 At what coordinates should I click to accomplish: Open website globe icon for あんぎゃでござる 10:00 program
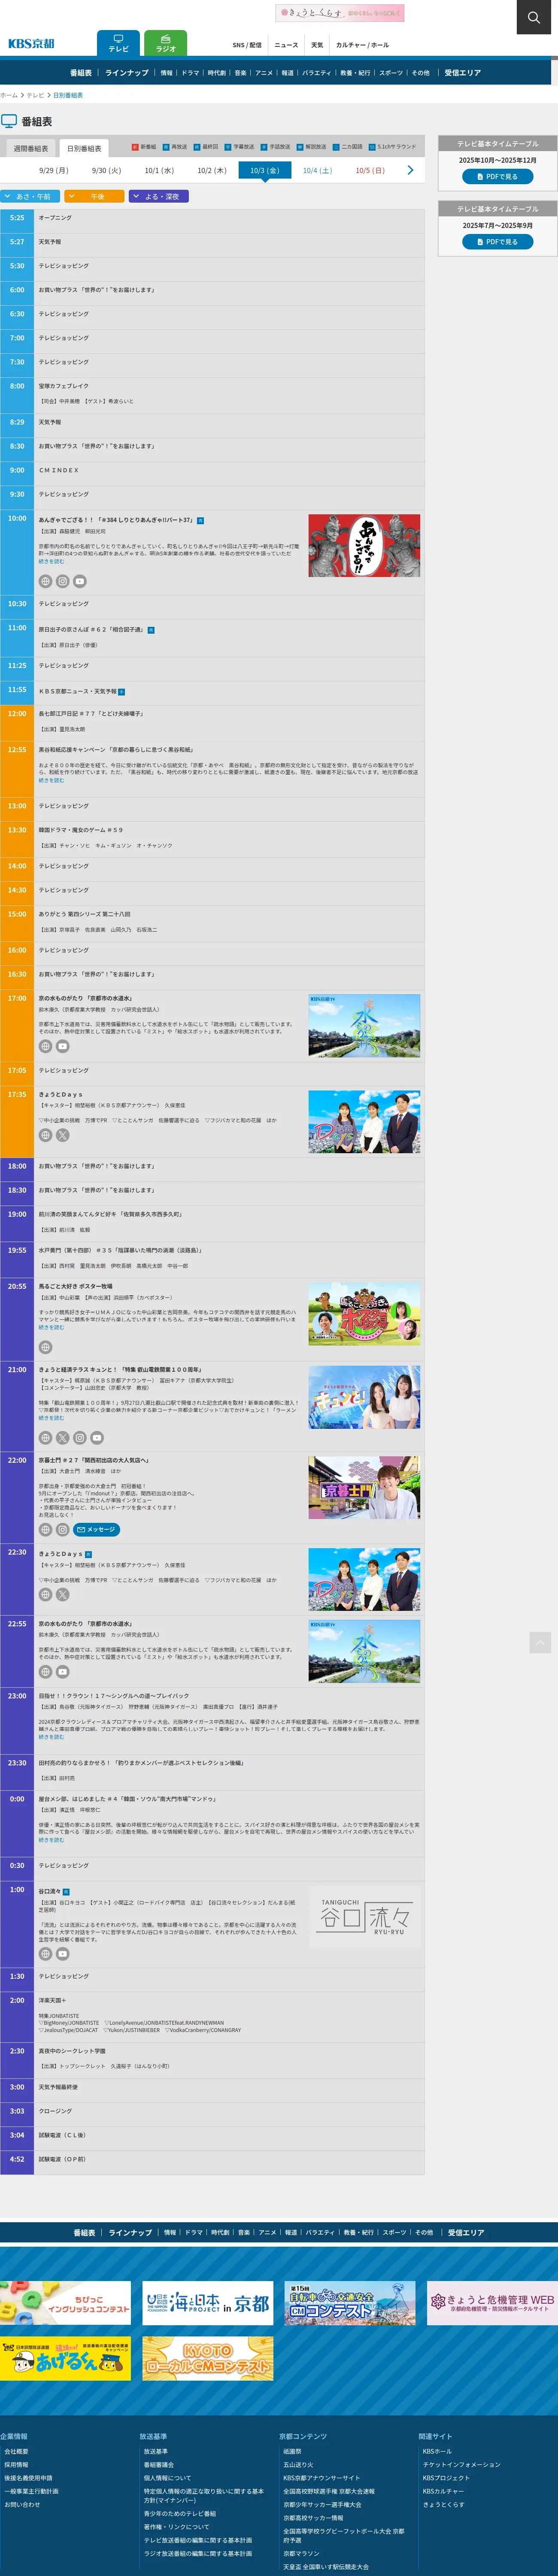coord(45,581)
